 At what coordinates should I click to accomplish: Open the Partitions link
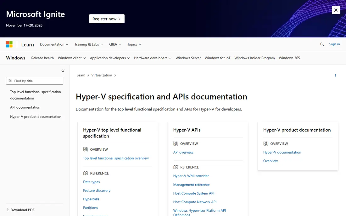90,208
